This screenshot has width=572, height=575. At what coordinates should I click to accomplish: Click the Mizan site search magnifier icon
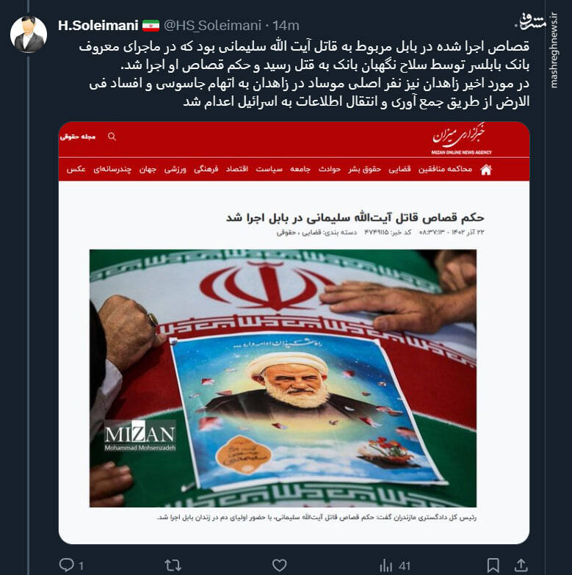pos(112,137)
